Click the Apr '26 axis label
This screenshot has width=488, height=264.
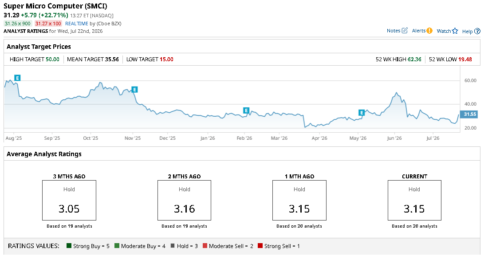(x=319, y=138)
